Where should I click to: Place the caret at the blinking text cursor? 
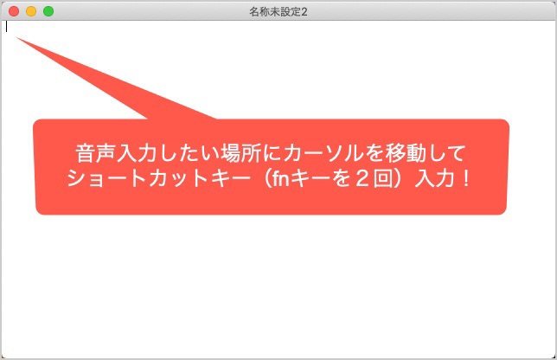[x=6, y=27]
